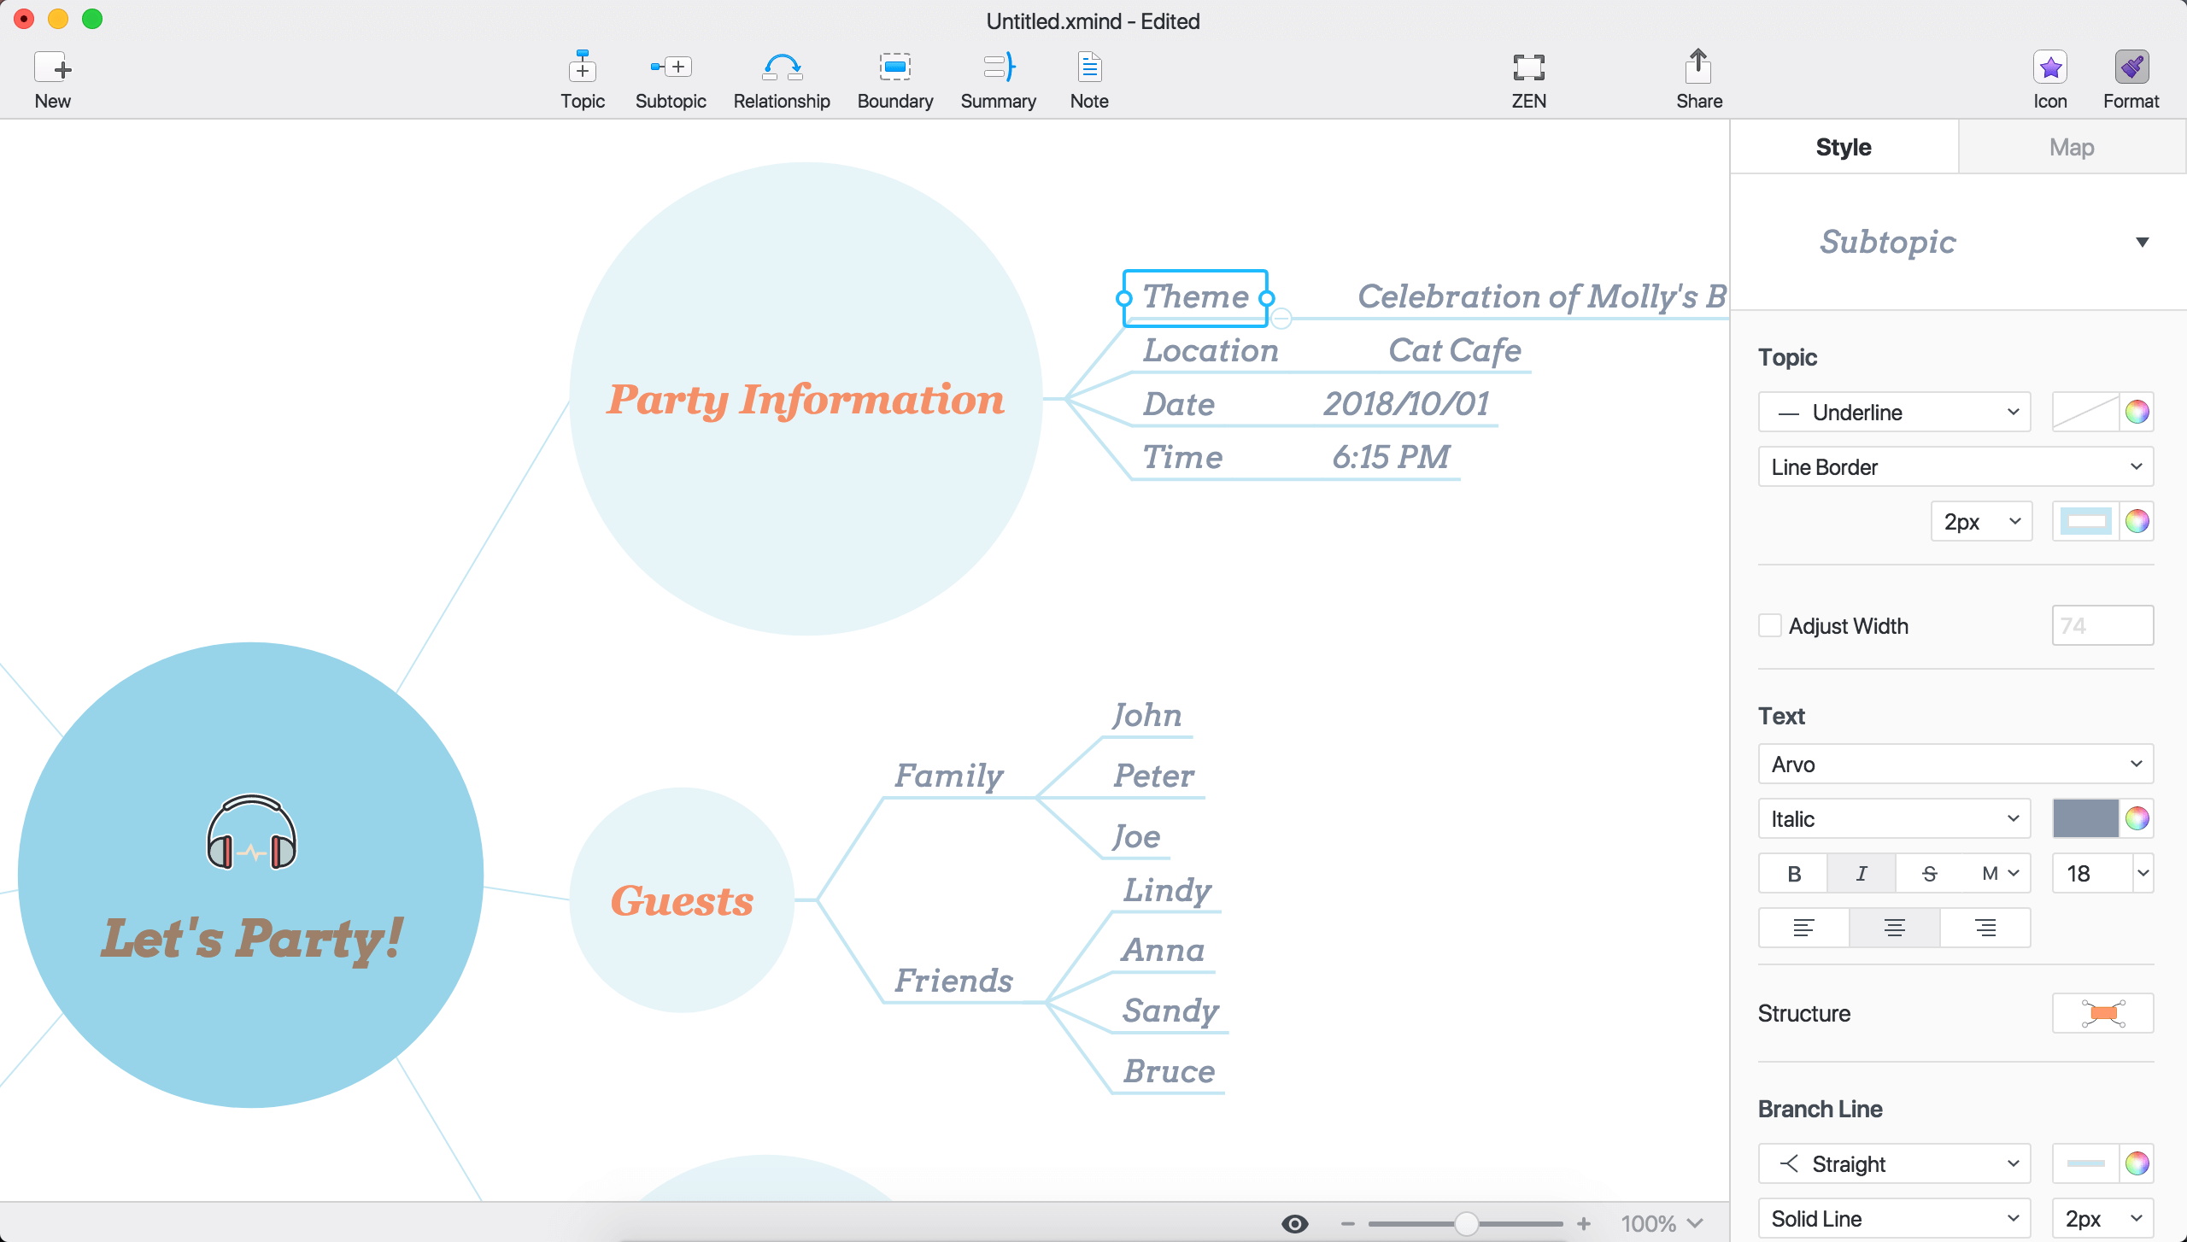Collapse the Theme topic branch
This screenshot has height=1242, width=2187.
tap(1281, 319)
